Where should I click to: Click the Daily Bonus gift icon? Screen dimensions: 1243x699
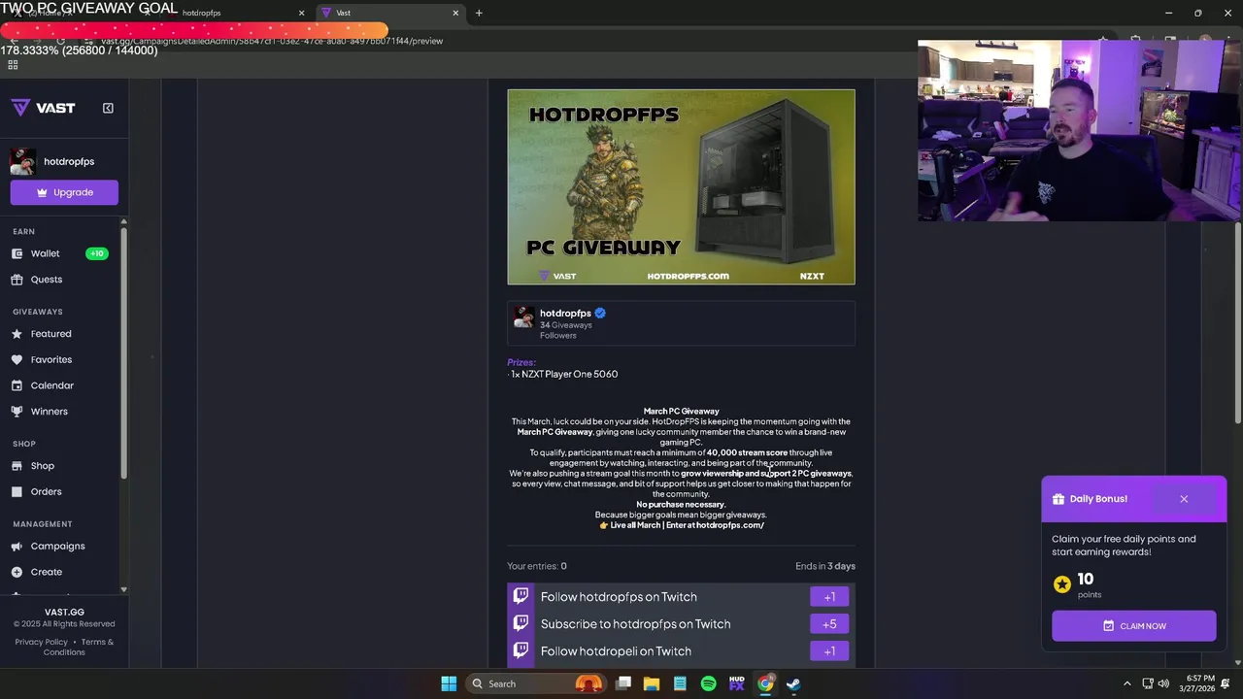pyautogui.click(x=1058, y=499)
